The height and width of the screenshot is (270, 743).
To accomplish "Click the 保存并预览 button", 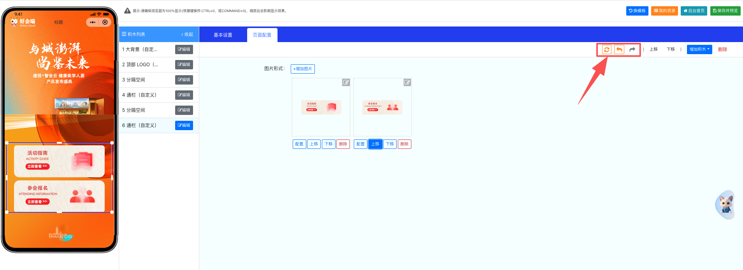I will click(x=725, y=11).
